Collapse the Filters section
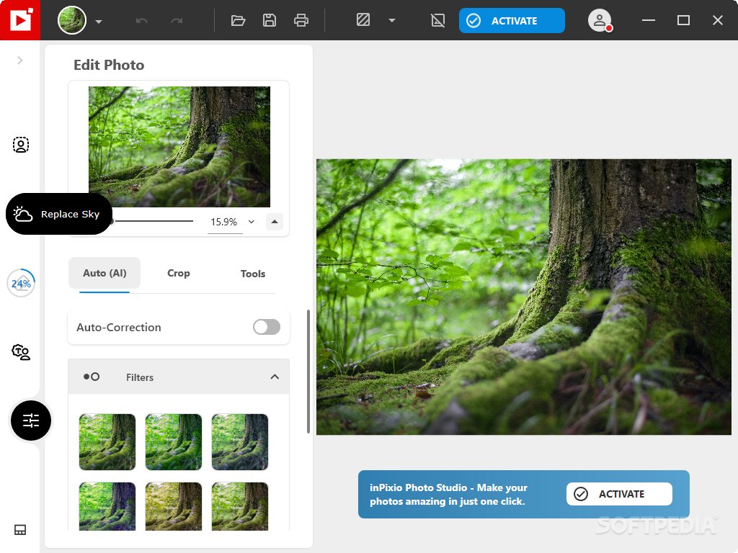738x553 pixels. point(275,377)
